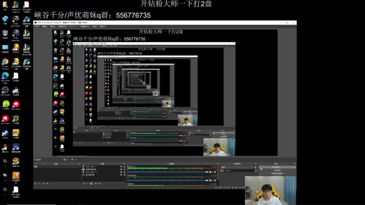Mute the first audio mixer channel

(211, 172)
